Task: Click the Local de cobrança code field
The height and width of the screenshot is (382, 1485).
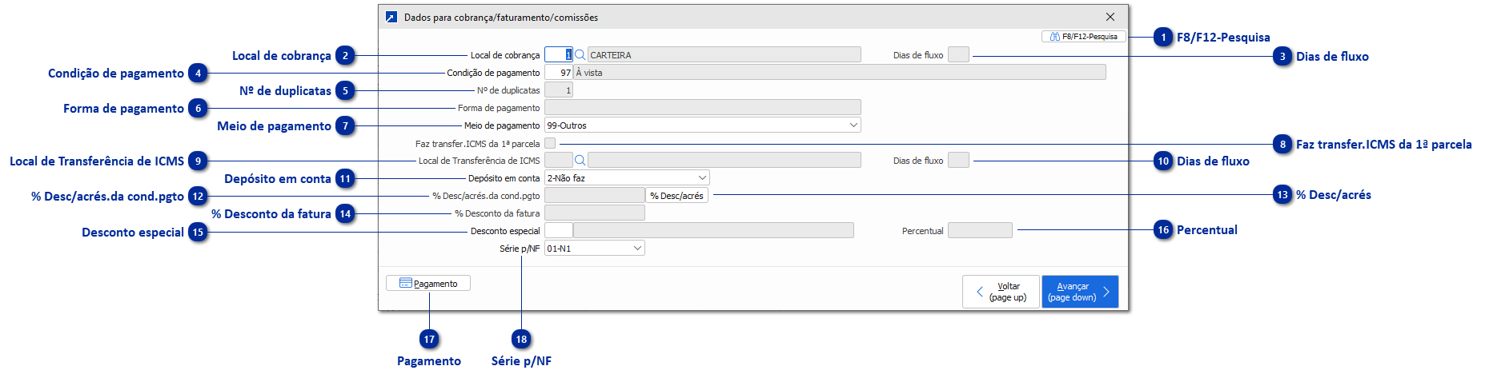Action: (558, 55)
